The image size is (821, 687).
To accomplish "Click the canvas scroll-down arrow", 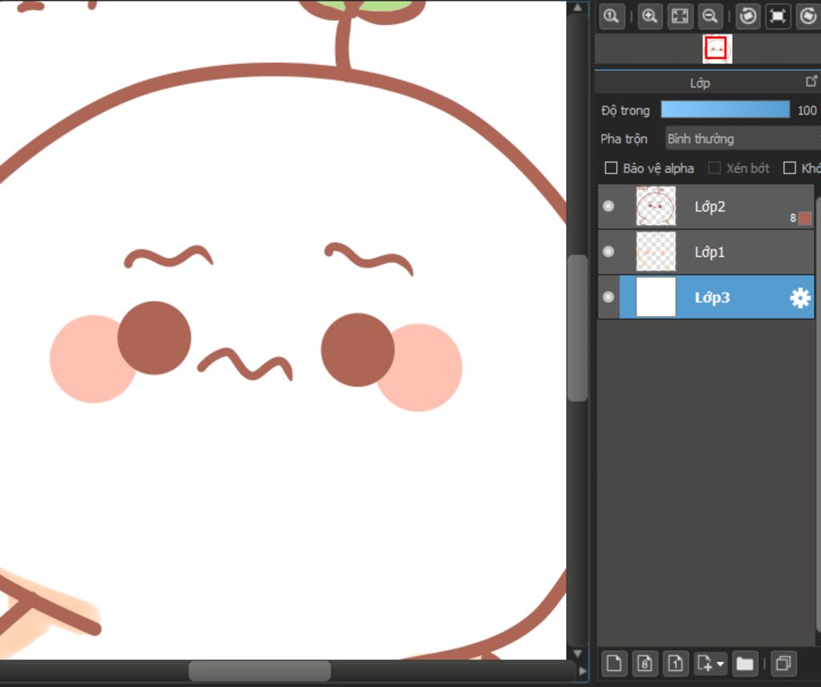I will [577, 653].
